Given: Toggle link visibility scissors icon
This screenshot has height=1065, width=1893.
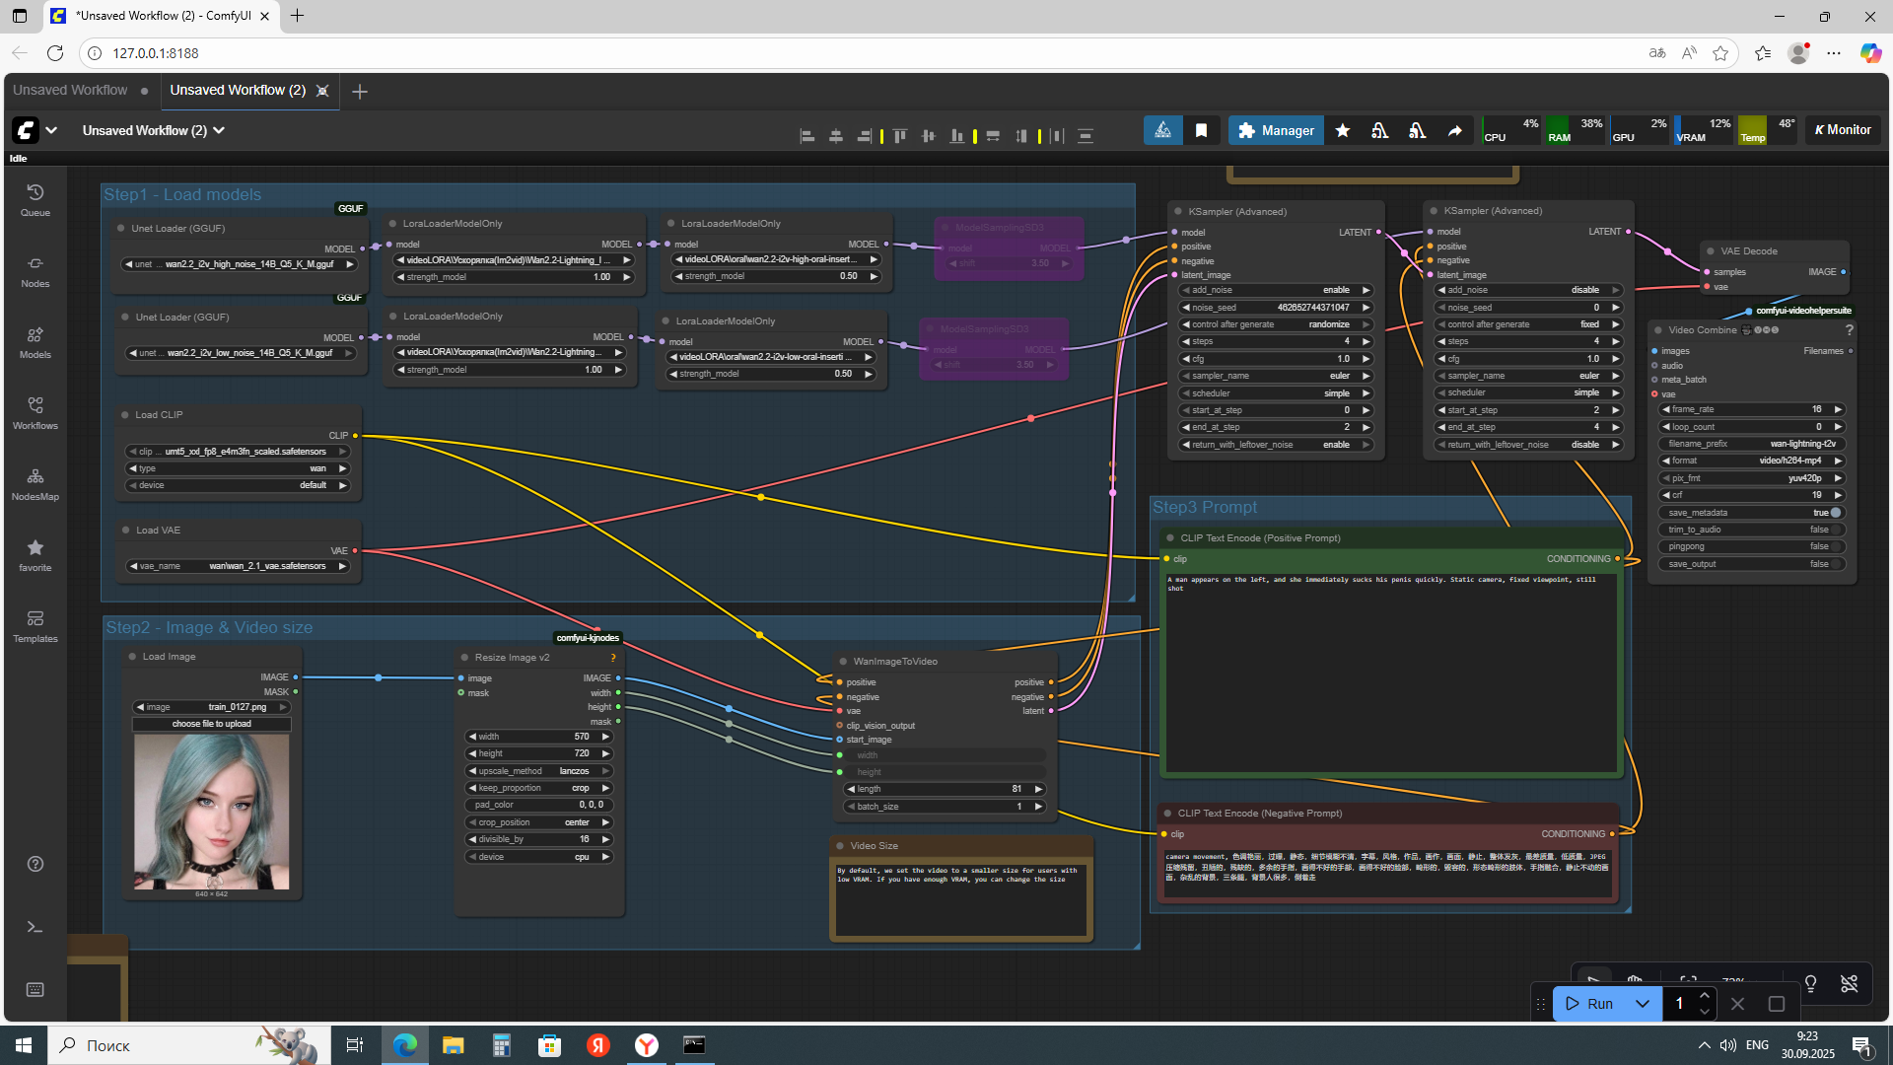Looking at the screenshot, I should [x=1849, y=983].
